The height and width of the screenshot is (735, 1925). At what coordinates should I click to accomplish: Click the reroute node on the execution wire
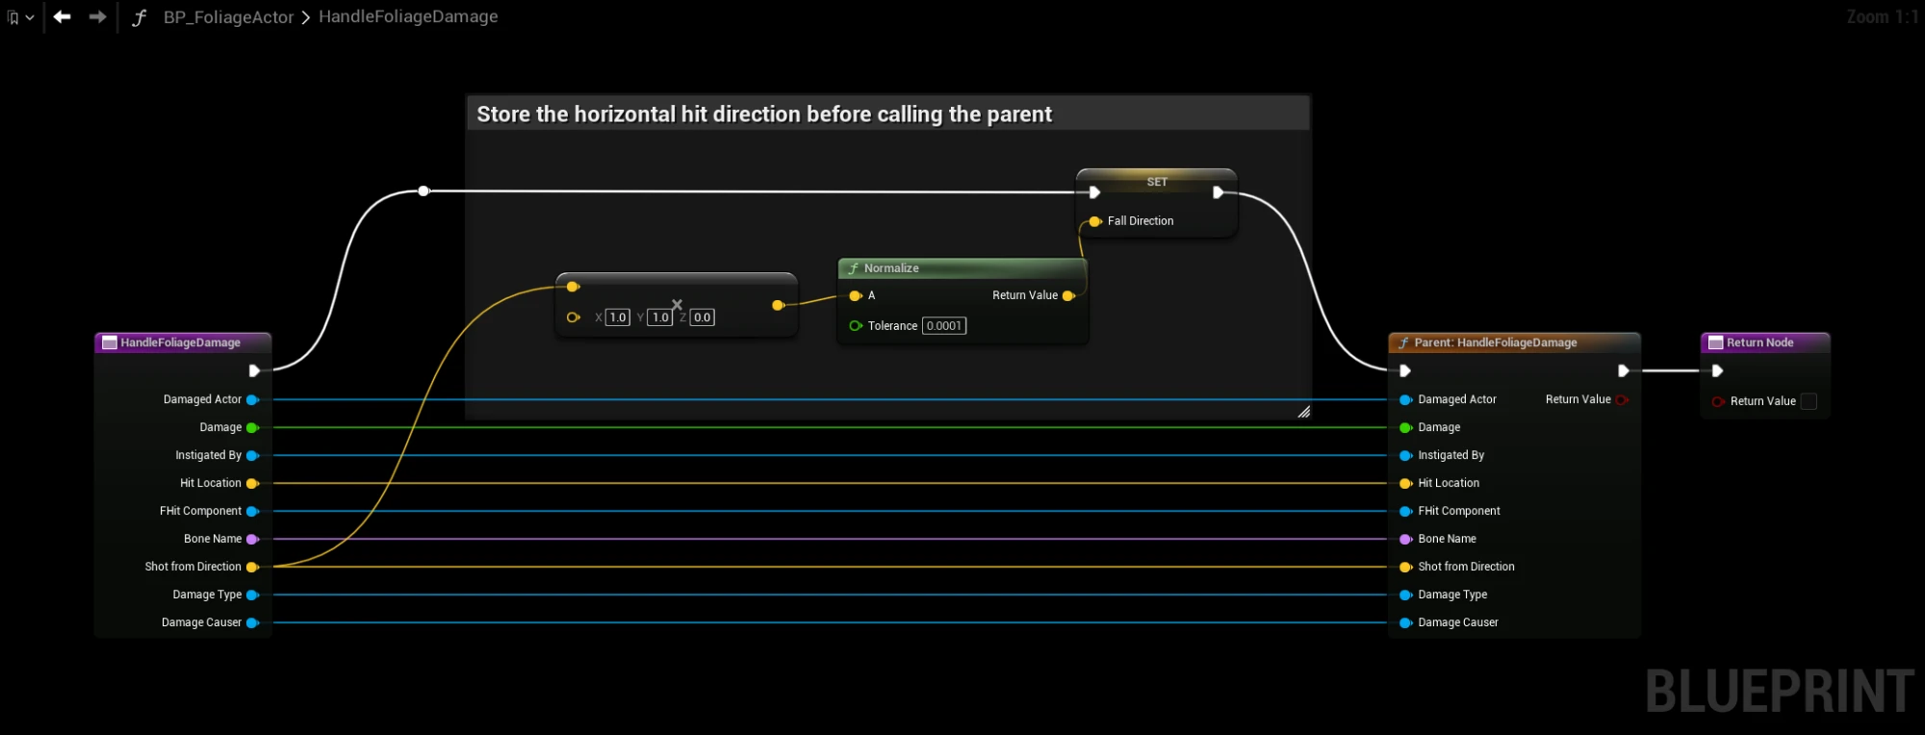point(423,190)
